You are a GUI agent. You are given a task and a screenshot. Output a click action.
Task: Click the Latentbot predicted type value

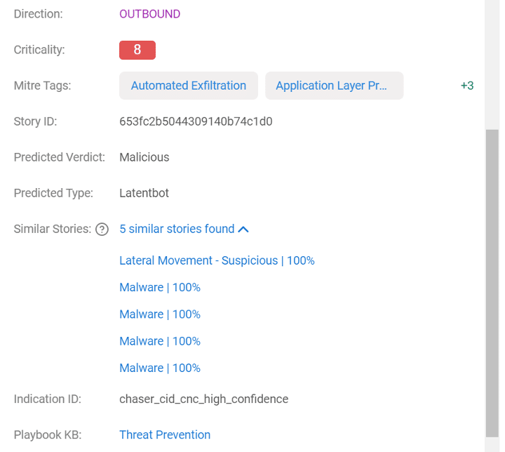tap(144, 193)
